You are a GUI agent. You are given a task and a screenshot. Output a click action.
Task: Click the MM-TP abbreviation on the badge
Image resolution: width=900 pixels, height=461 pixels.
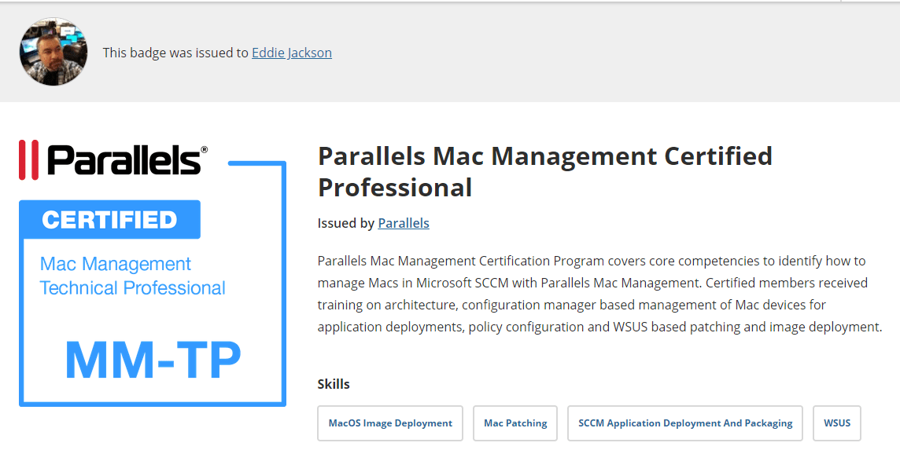(x=154, y=360)
